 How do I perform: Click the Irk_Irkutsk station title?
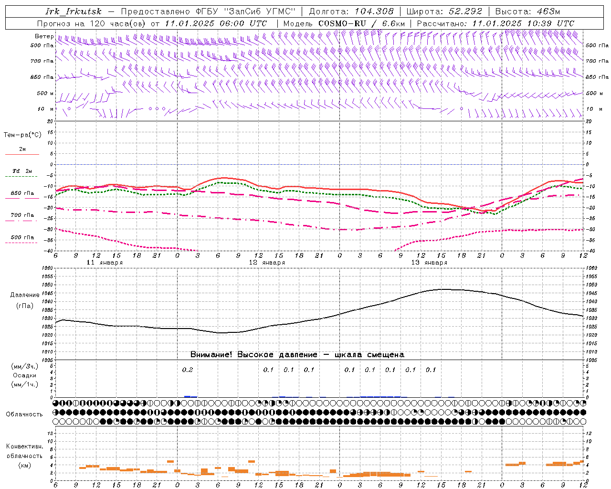click(73, 11)
